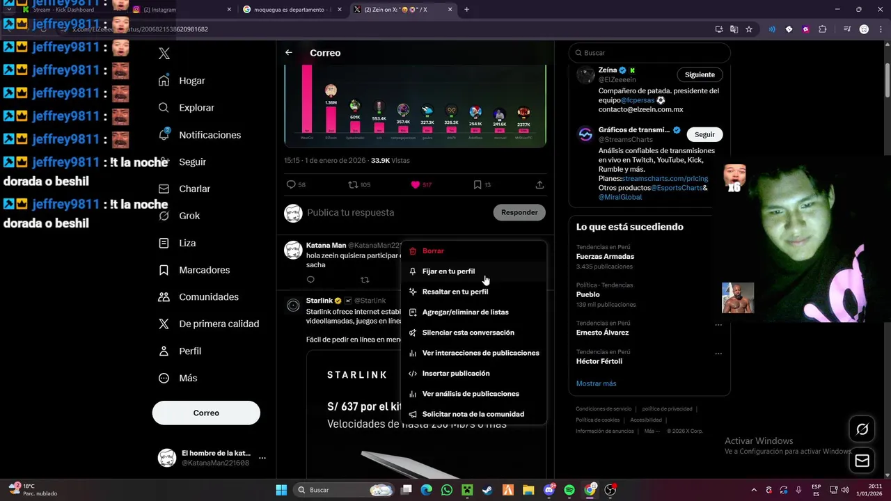The width and height of the screenshot is (891, 501).
Task: Choose Agregar/eliminar de listas
Action: pos(474,312)
